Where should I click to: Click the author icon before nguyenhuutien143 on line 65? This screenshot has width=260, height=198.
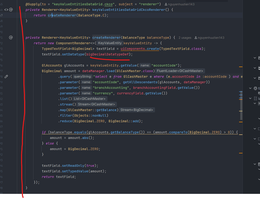[165, 4]
